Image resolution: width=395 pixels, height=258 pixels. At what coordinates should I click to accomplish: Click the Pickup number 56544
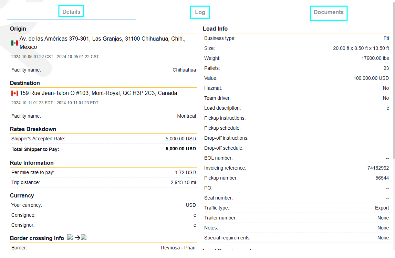(382, 178)
